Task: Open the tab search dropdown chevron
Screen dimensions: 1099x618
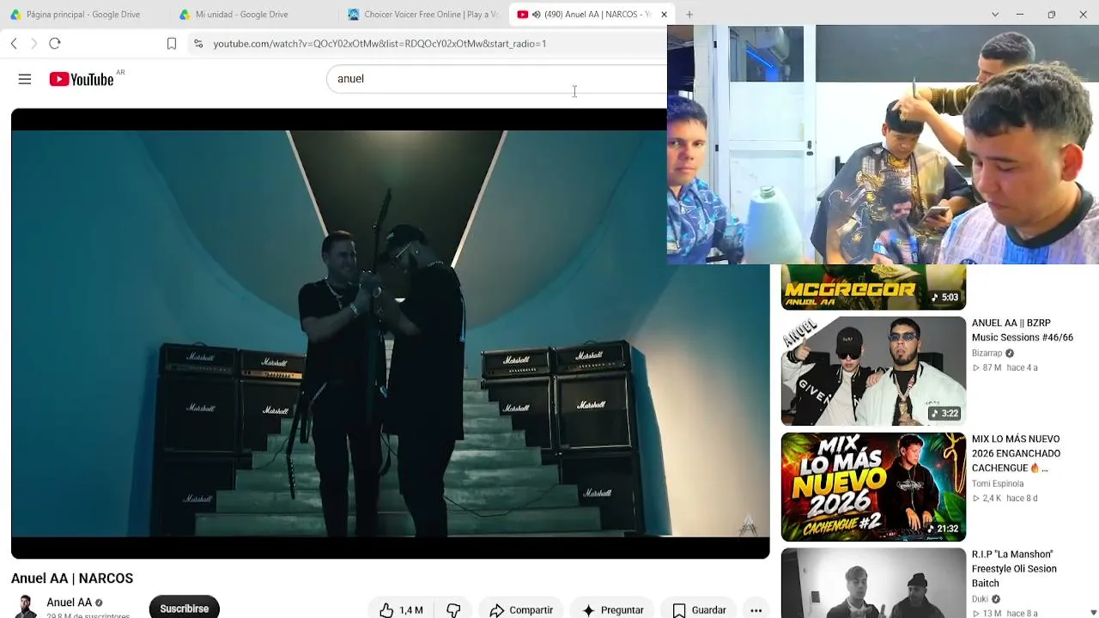Action: click(995, 15)
